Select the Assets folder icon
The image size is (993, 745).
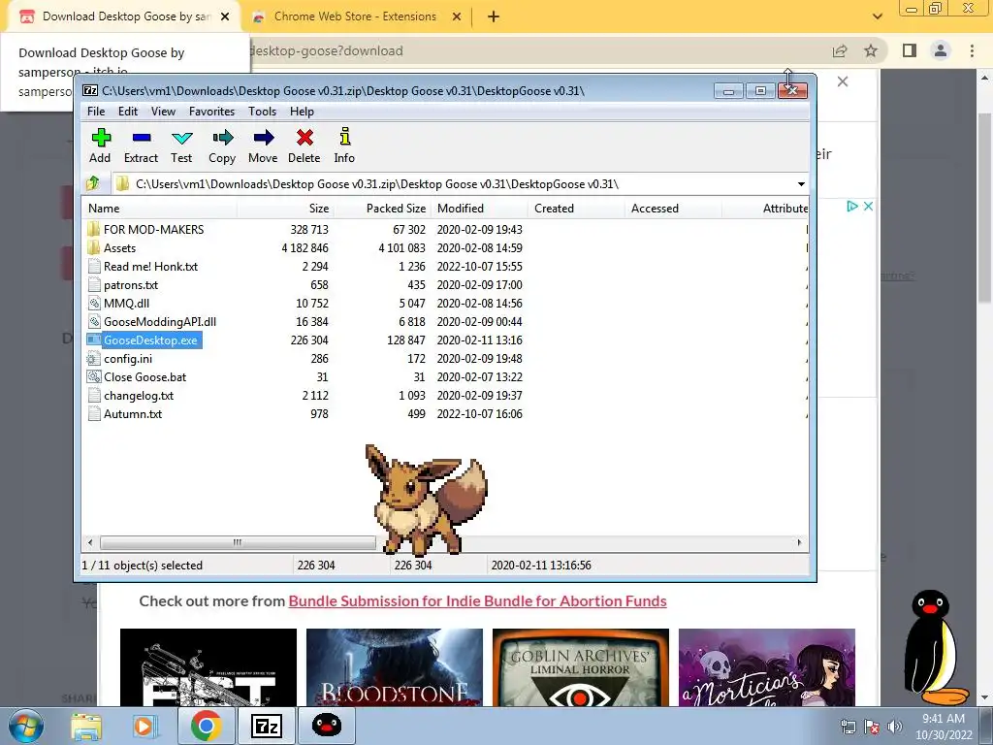tap(94, 247)
